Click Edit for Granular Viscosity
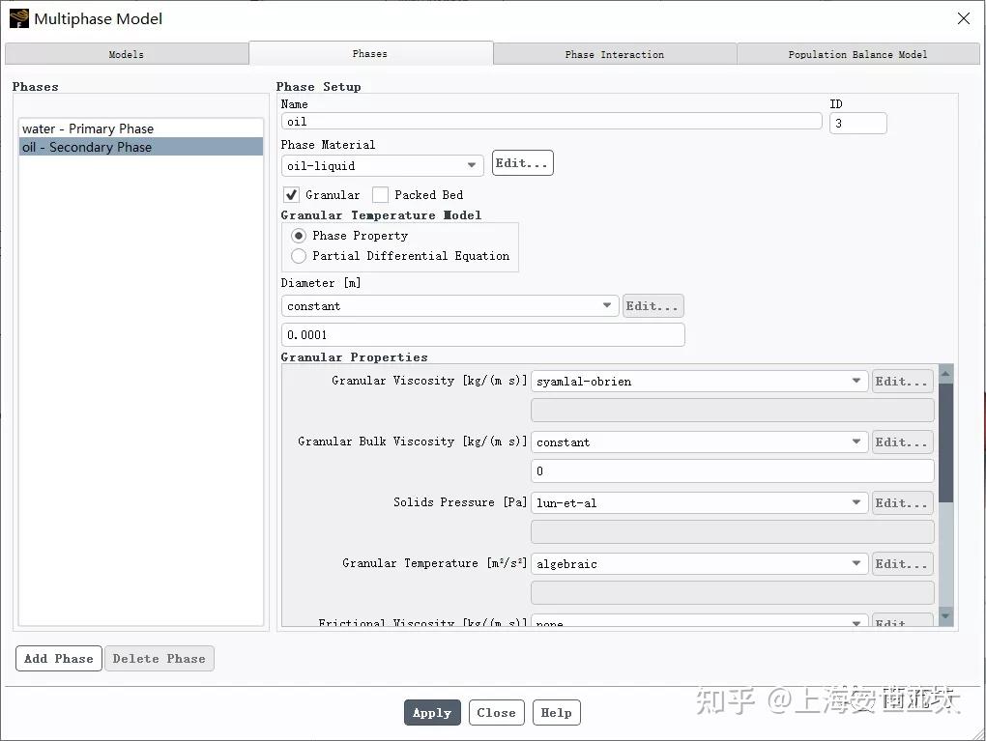 tap(902, 382)
